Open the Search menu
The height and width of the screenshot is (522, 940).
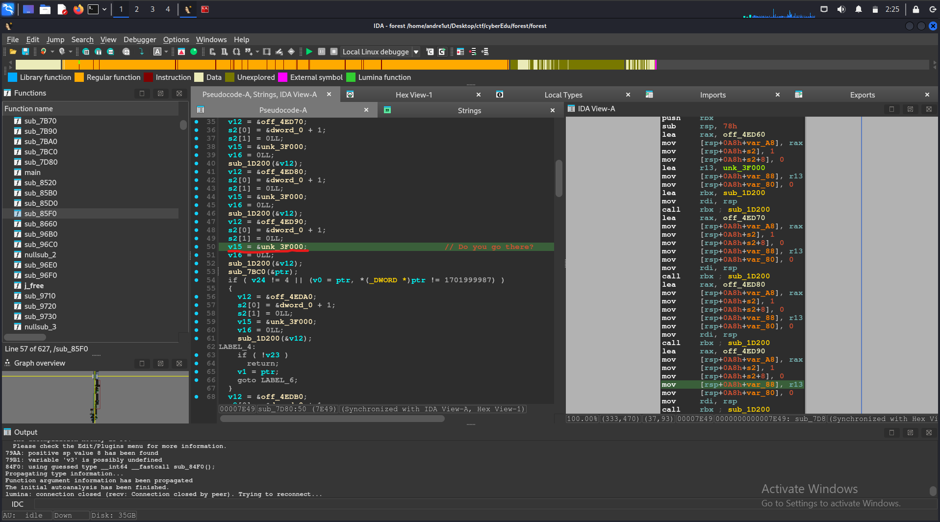82,40
